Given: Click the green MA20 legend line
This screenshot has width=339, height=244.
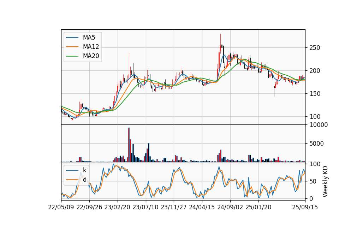Looking at the screenshot, I should (72, 56).
